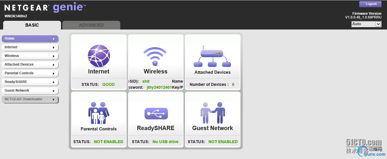Click the Parental Controls family icon
This screenshot has height=159, width=387.
(99, 113)
